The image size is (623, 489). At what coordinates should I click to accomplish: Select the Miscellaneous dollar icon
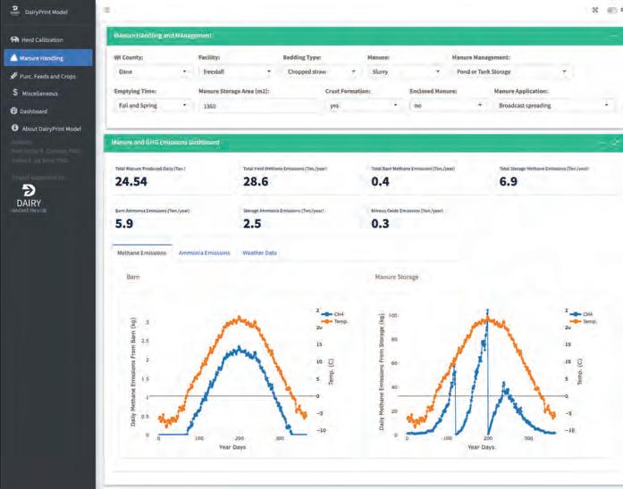click(15, 93)
